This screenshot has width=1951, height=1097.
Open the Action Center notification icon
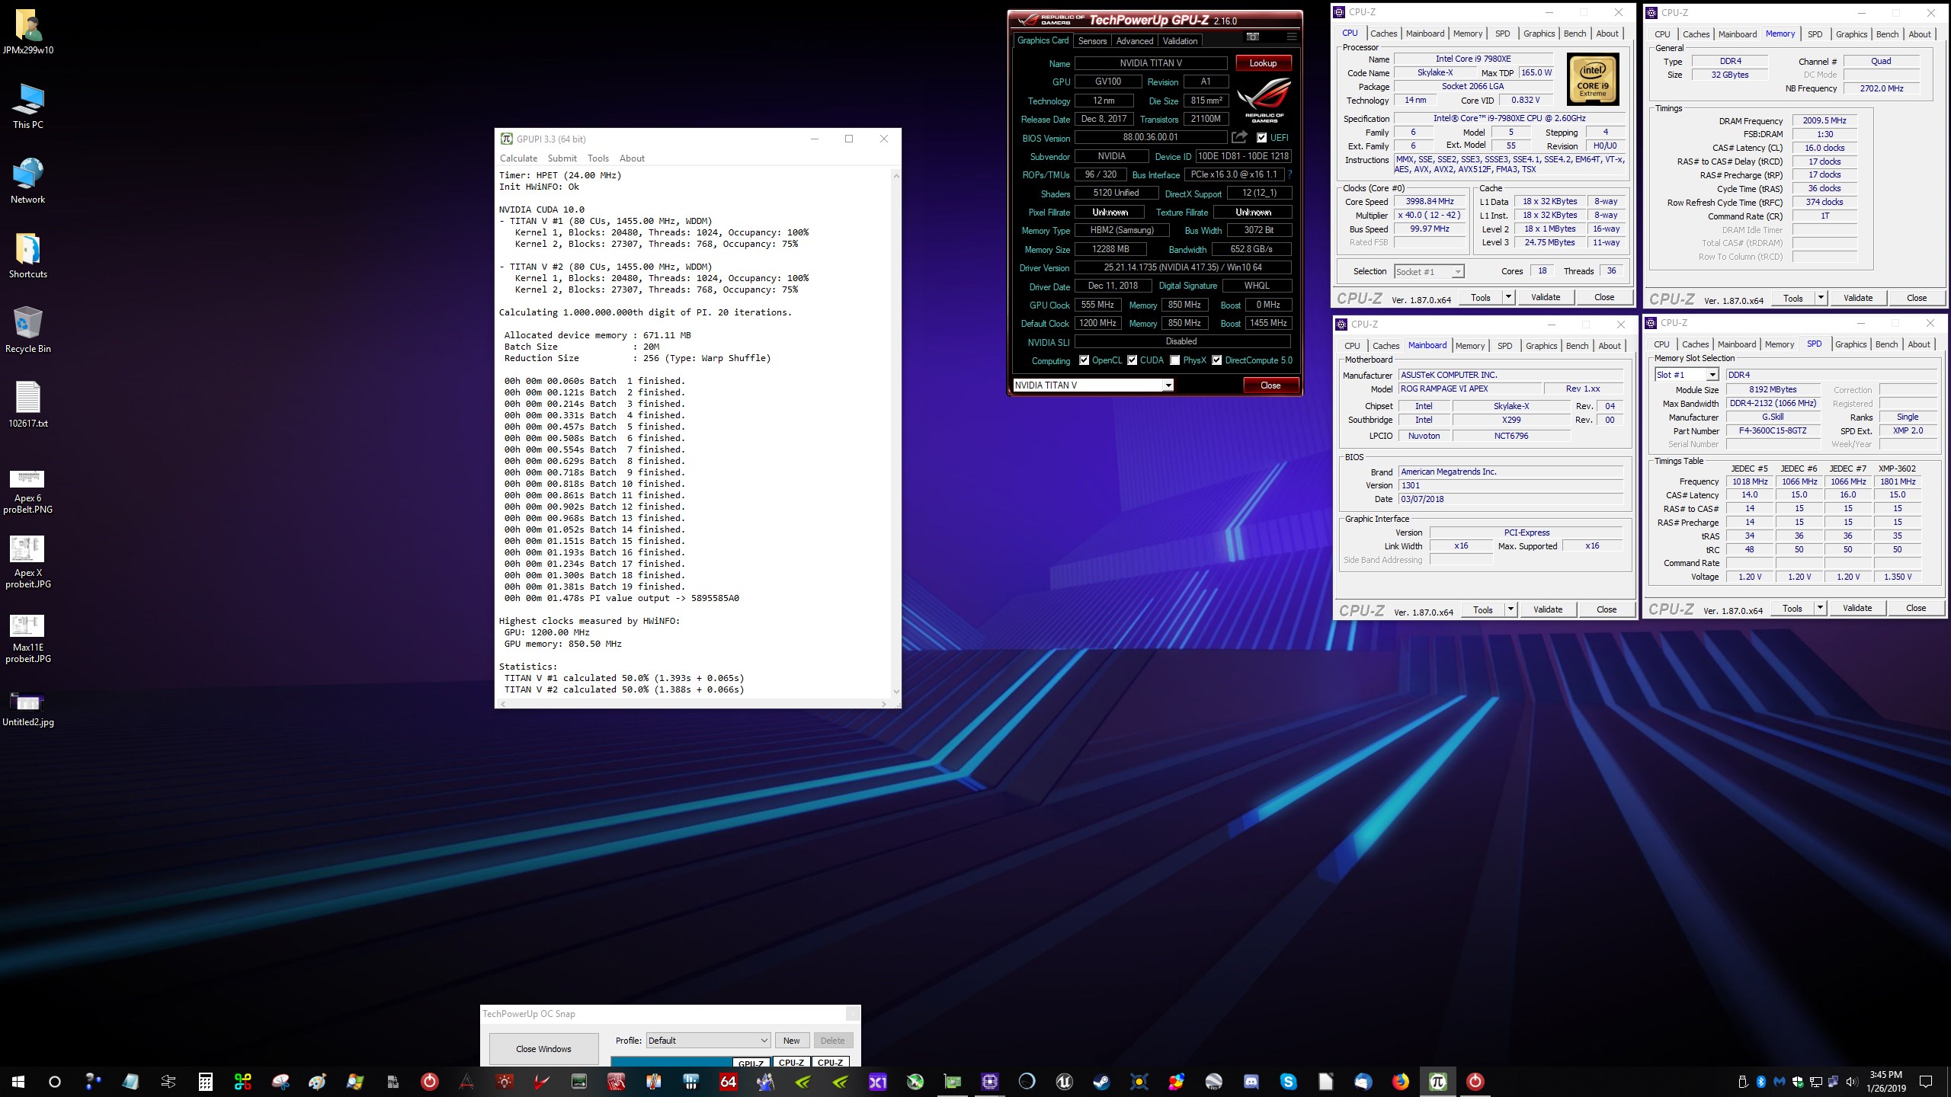[x=1925, y=1082]
